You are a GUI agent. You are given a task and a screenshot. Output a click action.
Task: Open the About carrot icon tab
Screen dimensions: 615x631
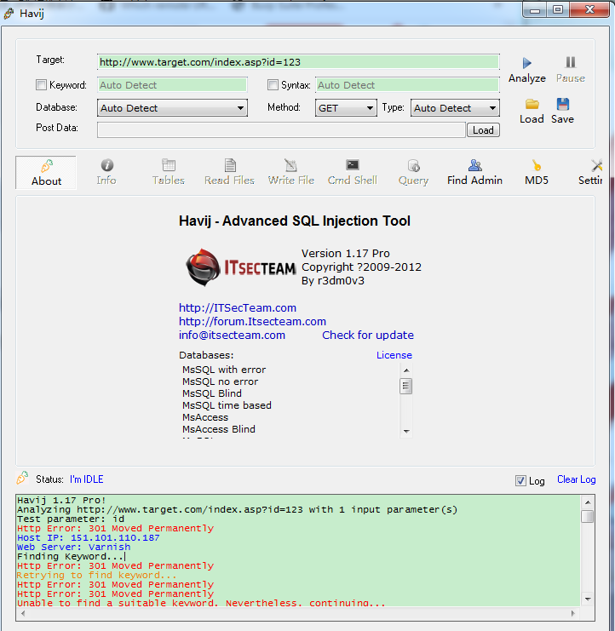[x=46, y=166]
